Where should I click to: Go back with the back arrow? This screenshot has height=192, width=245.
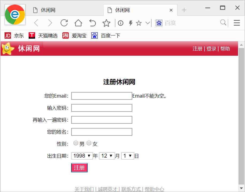[36, 23]
